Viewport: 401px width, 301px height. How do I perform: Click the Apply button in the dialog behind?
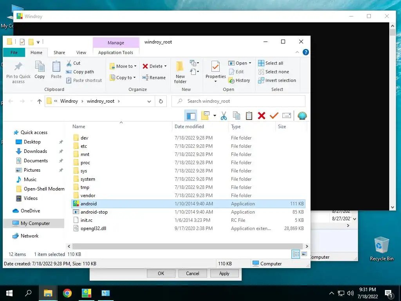coord(224,273)
